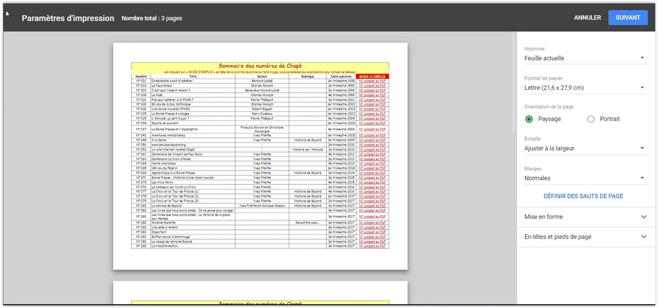
Task: Click the first page preview thumbnail
Action: [260, 156]
